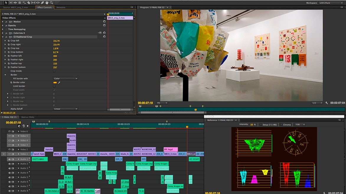Enable the Chroma checkbox
Screen dimensions: 346x194
coord(281,125)
